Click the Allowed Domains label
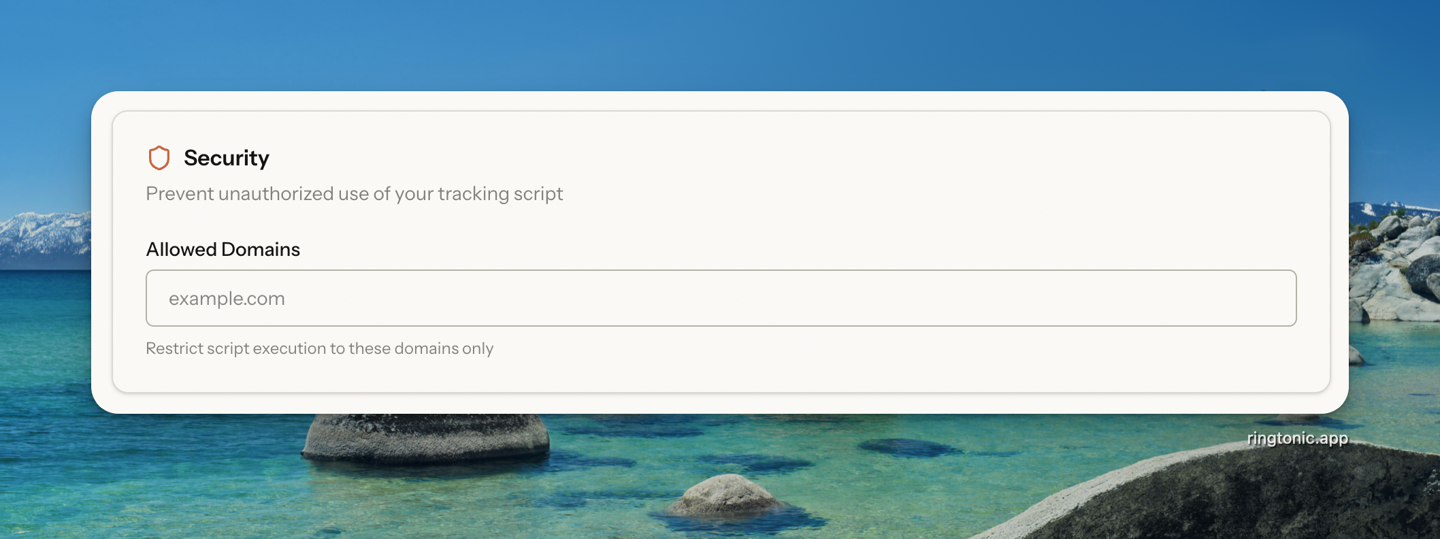 coord(223,249)
